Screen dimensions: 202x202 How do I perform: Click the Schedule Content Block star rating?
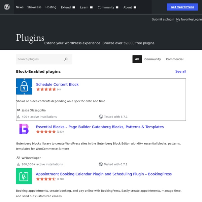46,89
